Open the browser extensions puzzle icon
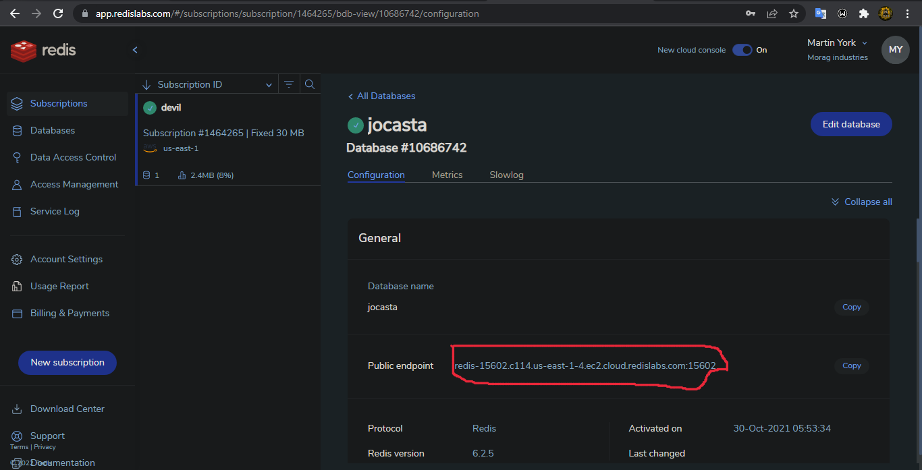 [863, 13]
